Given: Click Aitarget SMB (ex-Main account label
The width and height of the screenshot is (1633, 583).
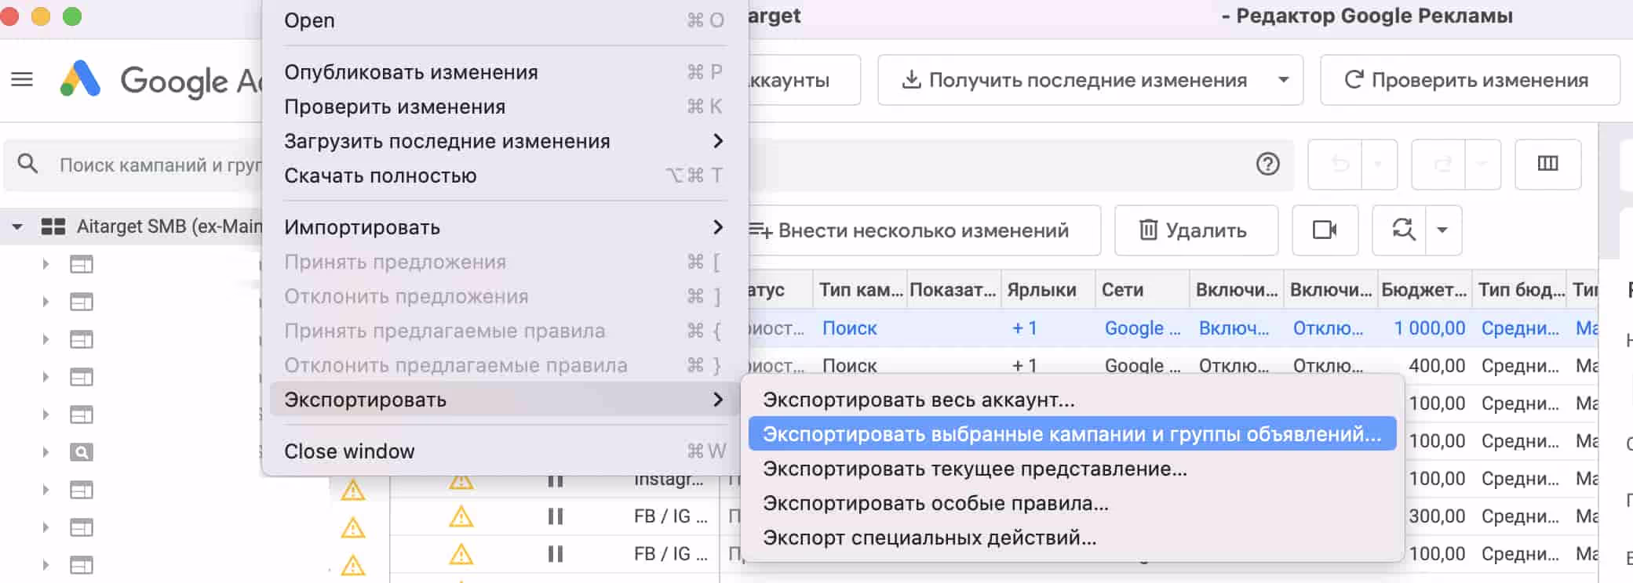Looking at the screenshot, I should coord(169,226).
